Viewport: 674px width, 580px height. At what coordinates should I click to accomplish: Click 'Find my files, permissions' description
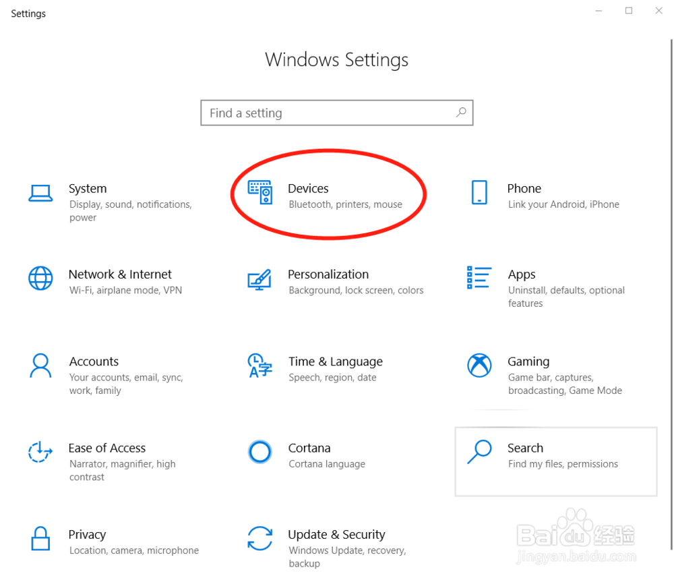(x=563, y=464)
